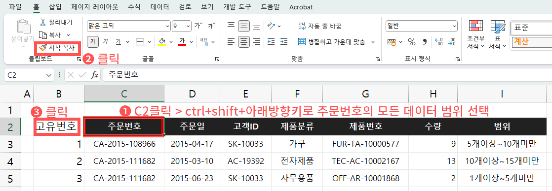The height and width of the screenshot is (191, 552).
Task: Open 클립보드 group dialog launcher
Action: 79,60
